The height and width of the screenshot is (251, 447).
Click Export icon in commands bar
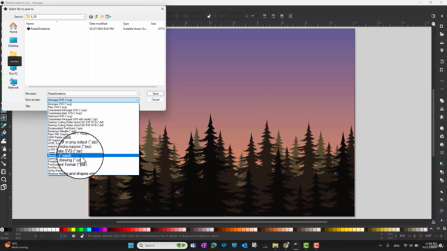coord(442,70)
